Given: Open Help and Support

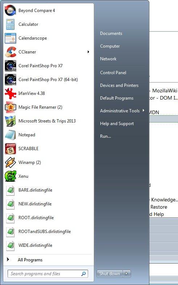Looking at the screenshot, I should tap(117, 124).
